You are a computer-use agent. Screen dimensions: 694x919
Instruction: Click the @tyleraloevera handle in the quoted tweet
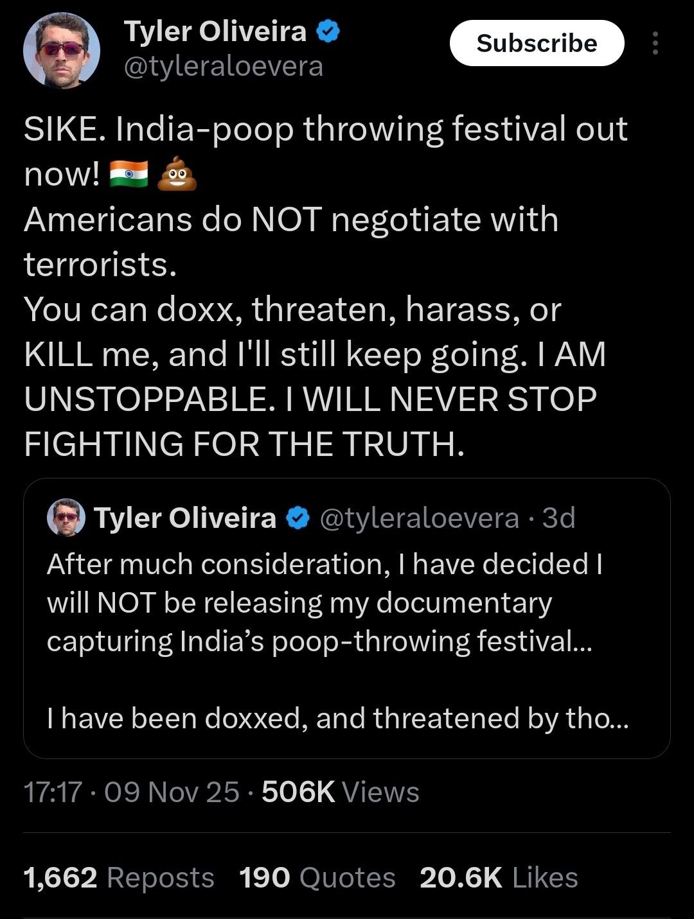[x=419, y=518]
